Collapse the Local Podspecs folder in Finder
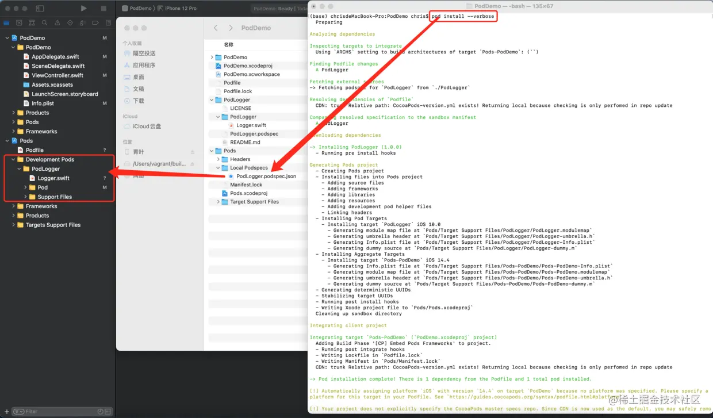 (218, 168)
